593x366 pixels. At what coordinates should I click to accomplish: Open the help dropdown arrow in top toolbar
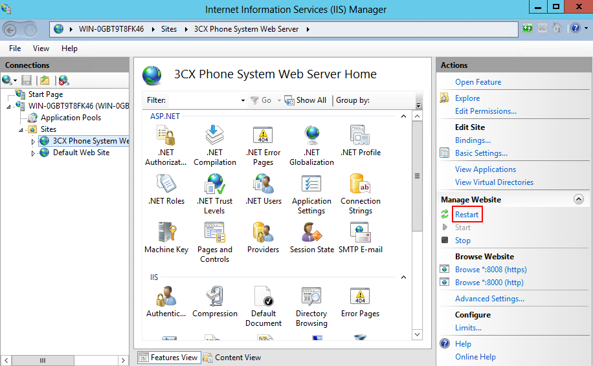click(x=586, y=28)
